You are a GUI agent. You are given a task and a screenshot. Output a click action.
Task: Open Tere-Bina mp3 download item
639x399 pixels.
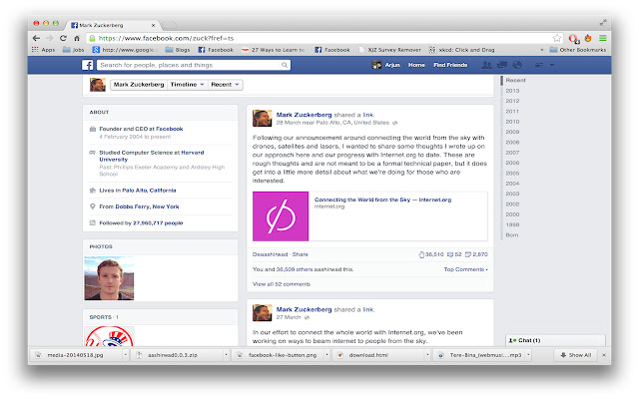[481, 355]
